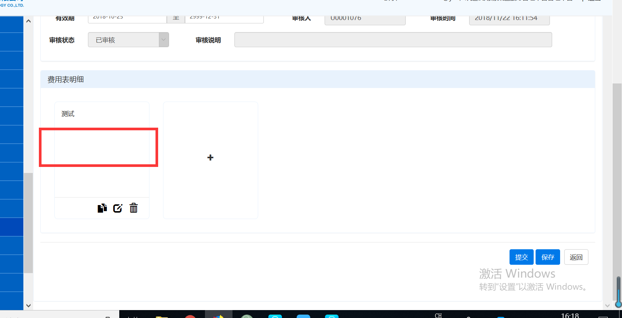
Task: Click the sidebar scroll down arrow
Action: coord(28,305)
